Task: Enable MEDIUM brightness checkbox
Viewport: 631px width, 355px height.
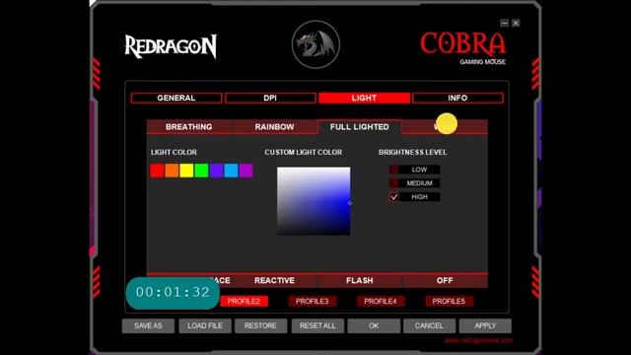Action: [394, 183]
